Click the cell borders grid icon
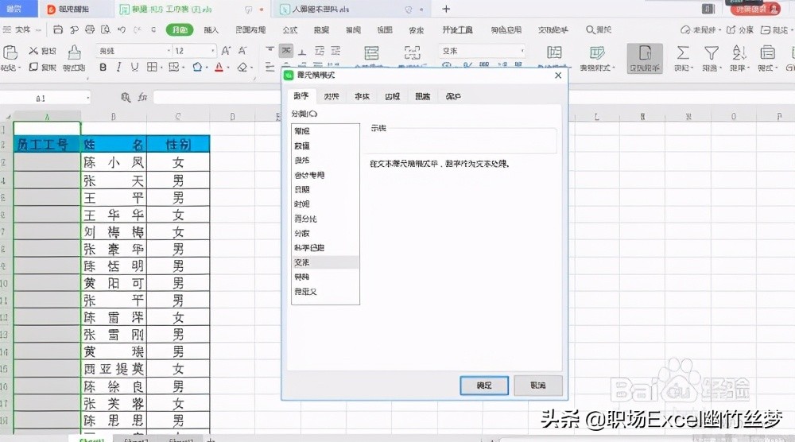The image size is (795, 442). pyautogui.click(x=152, y=67)
